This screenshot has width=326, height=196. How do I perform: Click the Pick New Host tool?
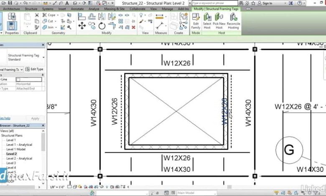(219, 20)
